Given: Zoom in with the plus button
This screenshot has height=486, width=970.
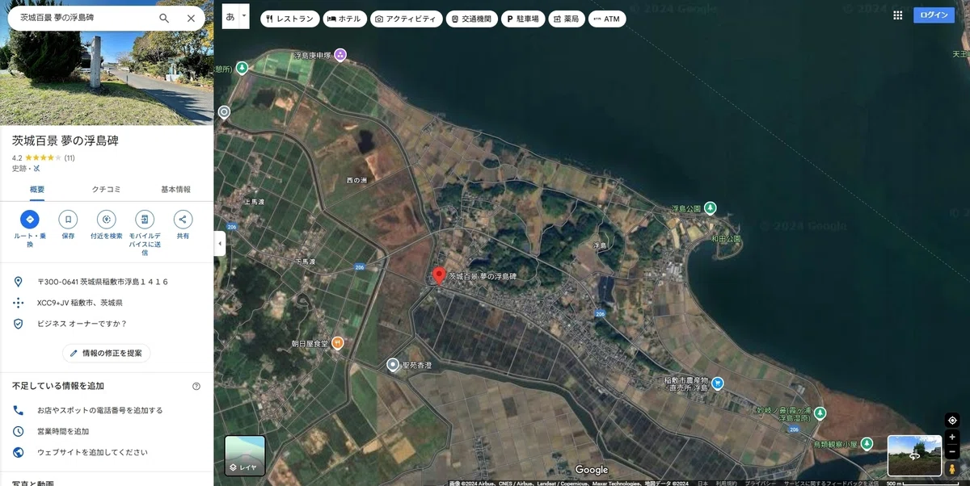Looking at the screenshot, I should 952,437.
